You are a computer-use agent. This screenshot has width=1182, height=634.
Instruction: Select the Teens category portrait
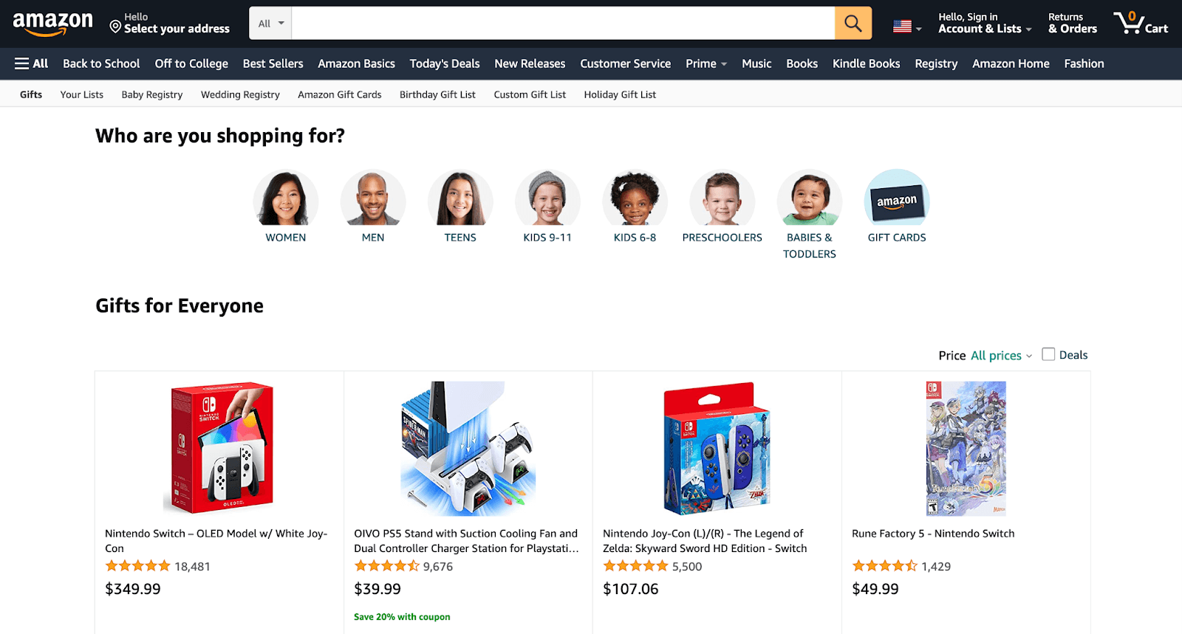coord(460,198)
